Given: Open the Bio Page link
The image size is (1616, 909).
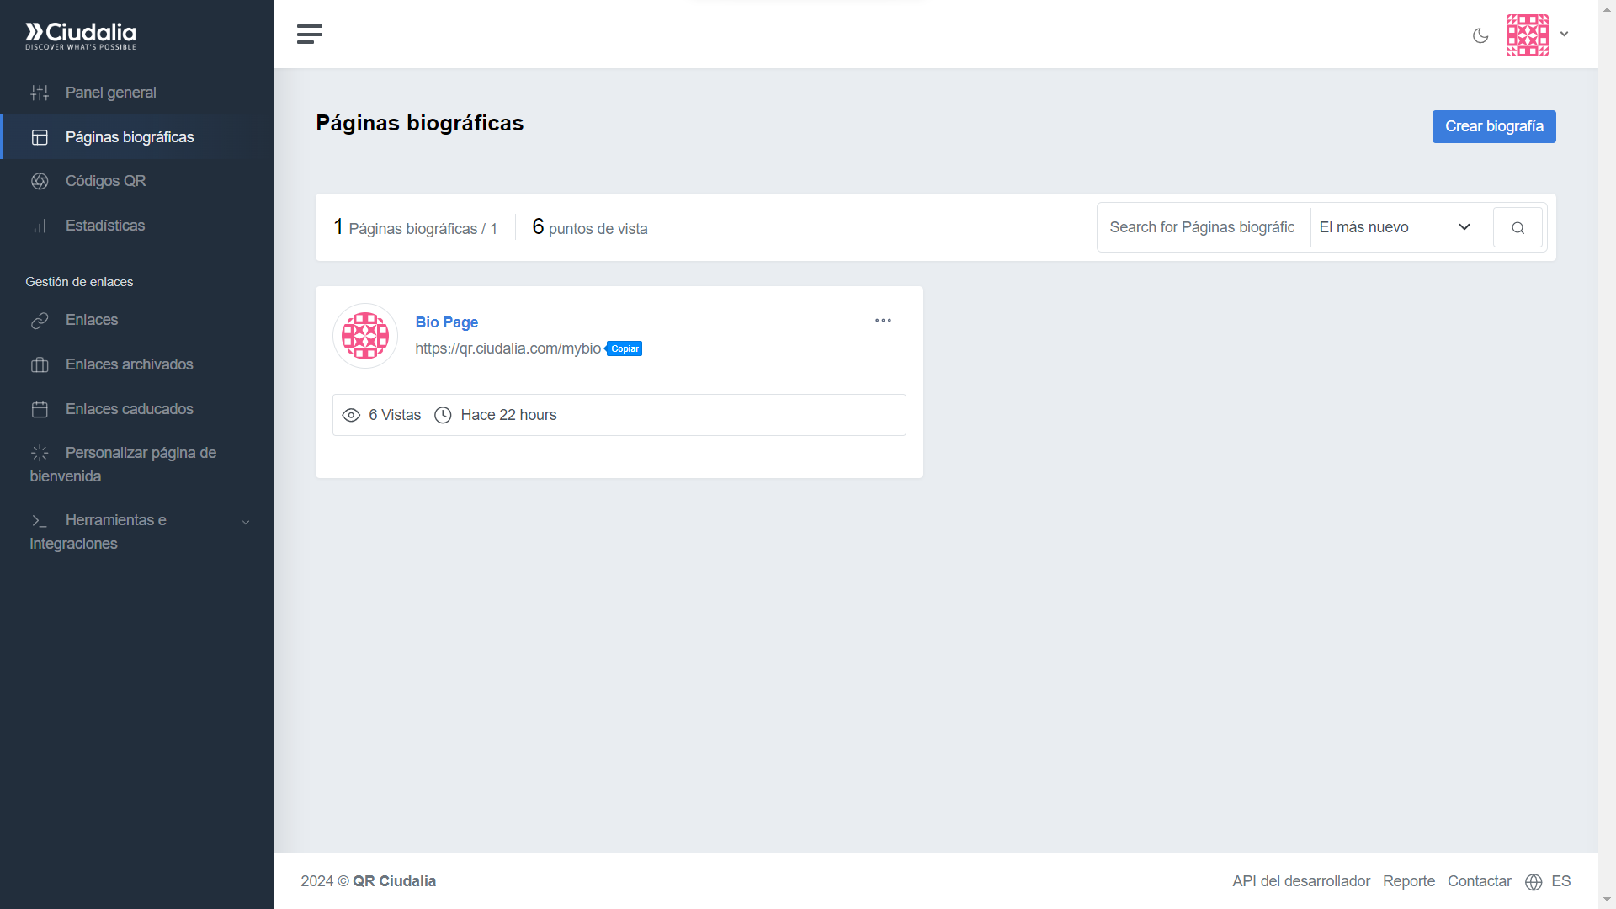Looking at the screenshot, I should click(x=446, y=322).
